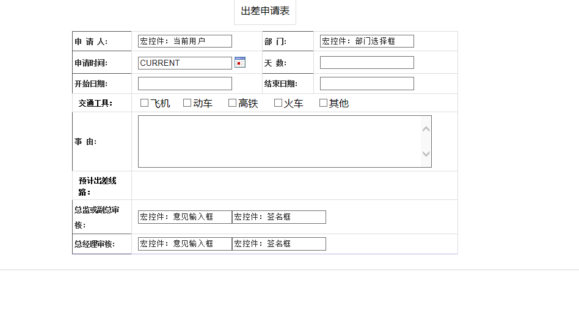Focus the 申请时间 CURRENT input

pyautogui.click(x=185, y=63)
